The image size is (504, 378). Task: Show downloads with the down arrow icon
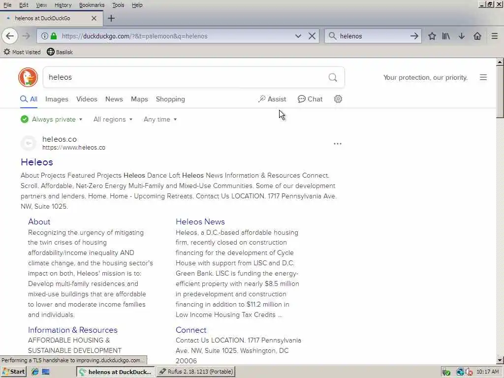pos(462,36)
